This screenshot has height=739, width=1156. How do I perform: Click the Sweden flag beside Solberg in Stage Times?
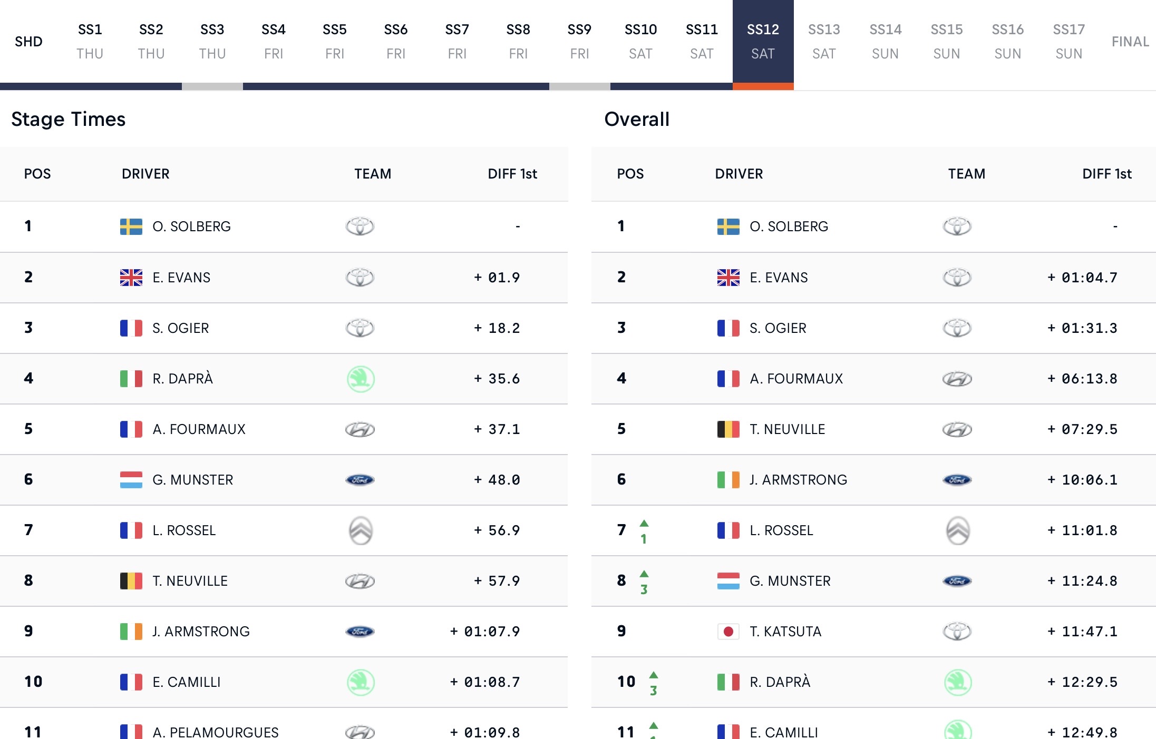(x=131, y=226)
